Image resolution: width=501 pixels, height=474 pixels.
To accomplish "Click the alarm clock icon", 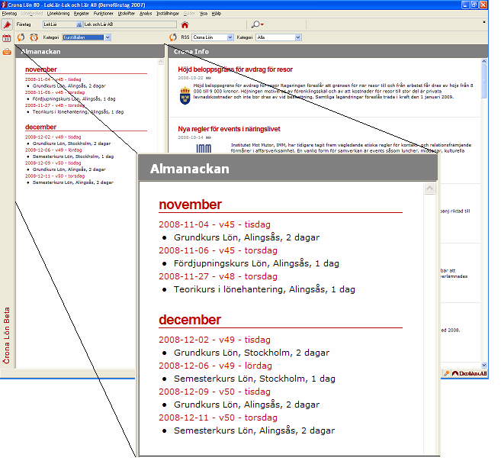I will click(34, 37).
